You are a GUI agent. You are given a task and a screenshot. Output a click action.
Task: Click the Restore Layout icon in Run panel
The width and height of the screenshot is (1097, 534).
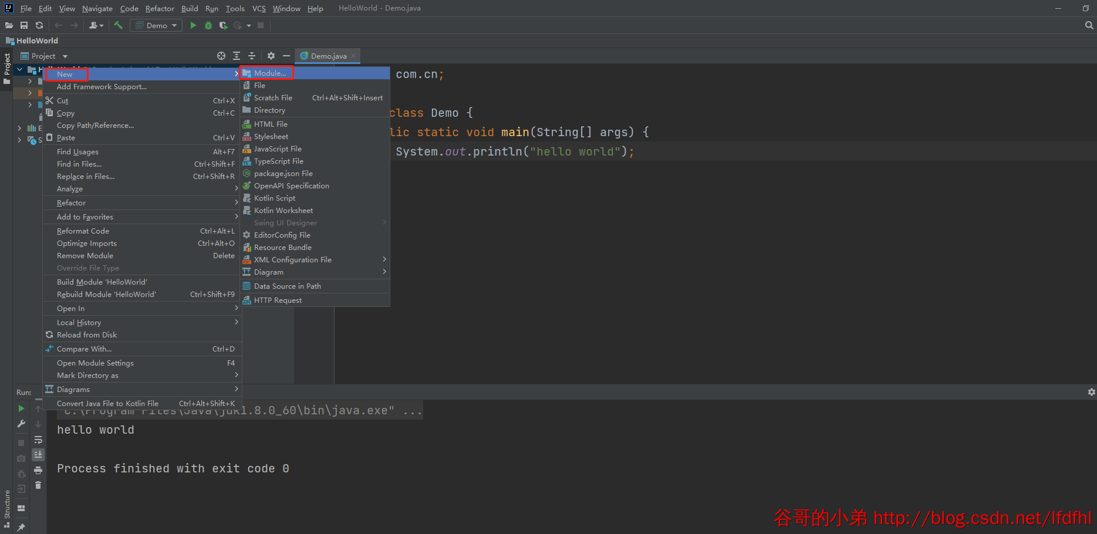click(x=21, y=508)
